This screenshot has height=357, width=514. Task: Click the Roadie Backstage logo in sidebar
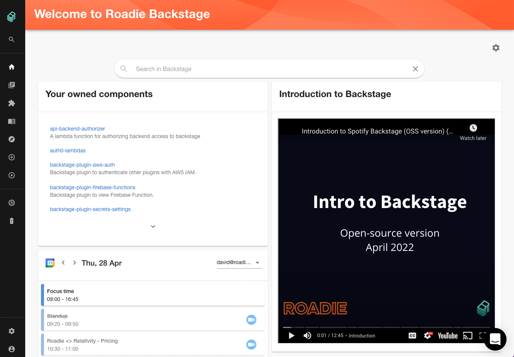coord(12,17)
